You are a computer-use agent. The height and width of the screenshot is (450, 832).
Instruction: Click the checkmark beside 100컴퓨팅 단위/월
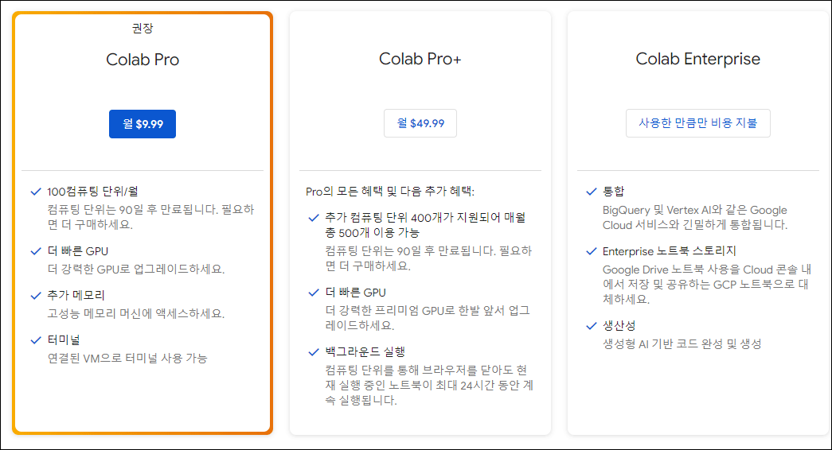coord(36,192)
